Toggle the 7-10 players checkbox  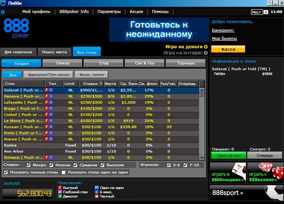click(x=185, y=165)
